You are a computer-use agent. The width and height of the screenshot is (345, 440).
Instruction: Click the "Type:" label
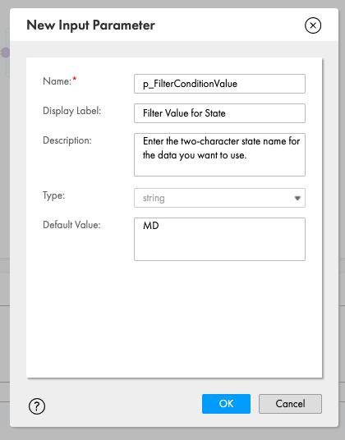[53, 195]
